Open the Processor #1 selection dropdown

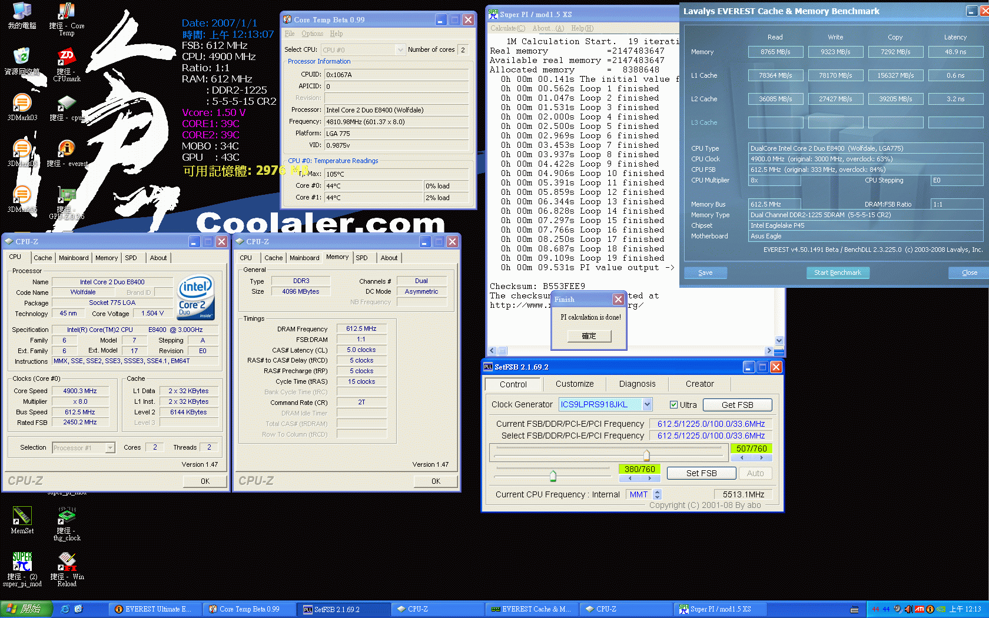point(110,448)
